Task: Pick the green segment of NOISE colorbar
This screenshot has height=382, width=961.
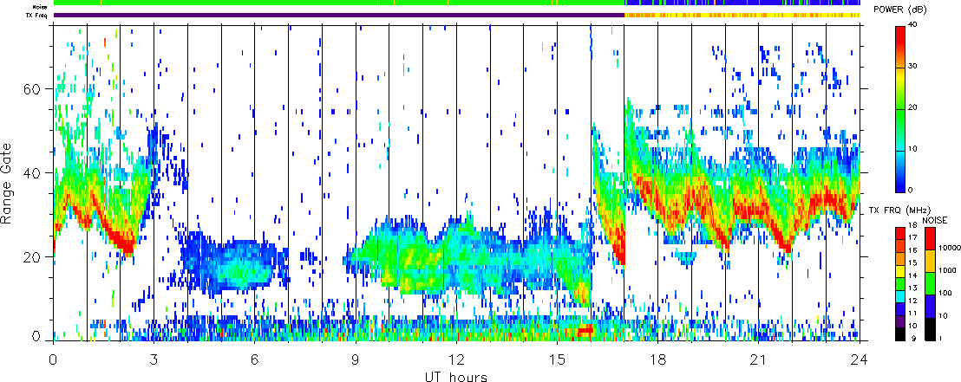Action: 930,284
